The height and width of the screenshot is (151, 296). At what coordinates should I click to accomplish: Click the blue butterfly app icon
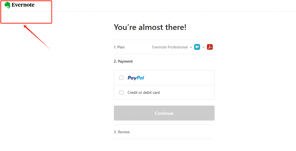[197, 47]
